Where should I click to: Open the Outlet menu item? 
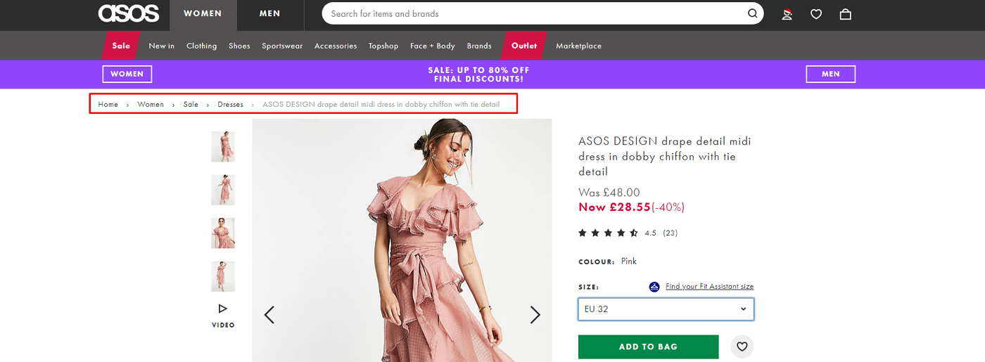(x=524, y=46)
